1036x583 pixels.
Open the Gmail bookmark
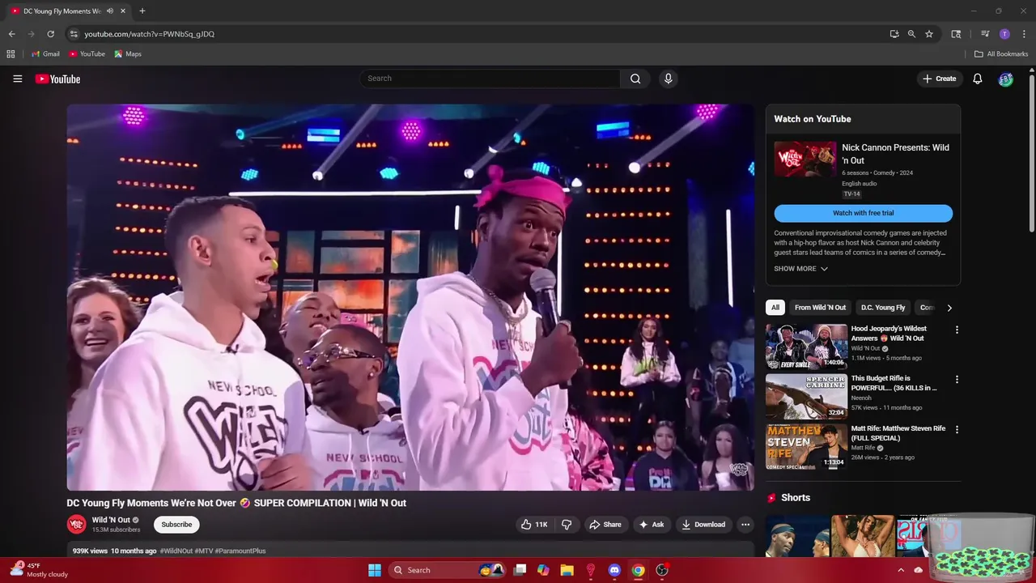pos(45,54)
